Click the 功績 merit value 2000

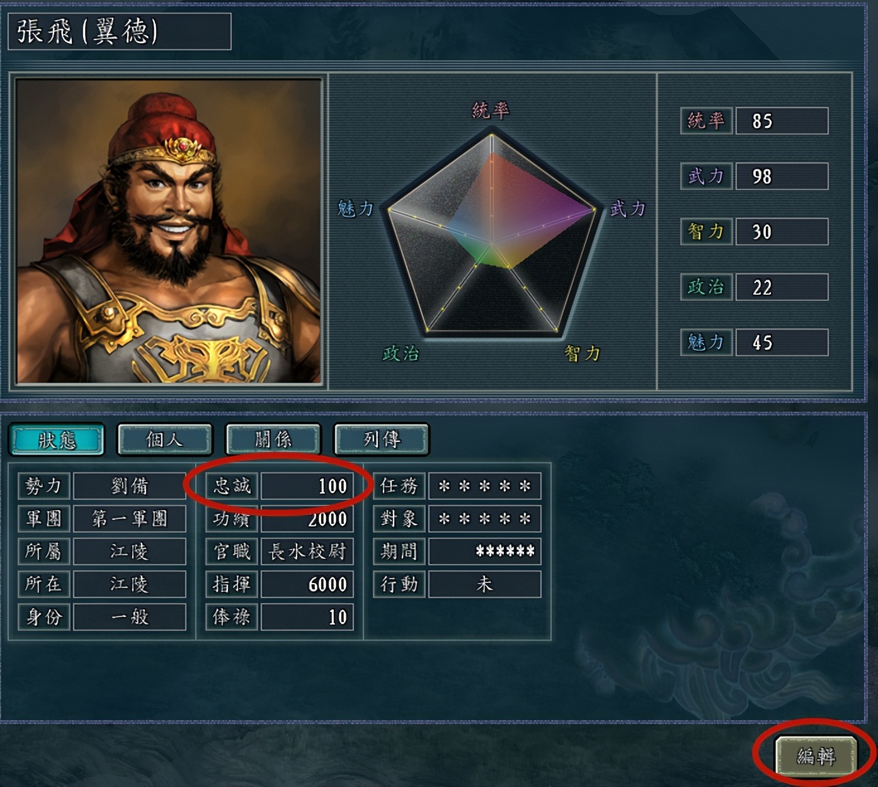(307, 519)
